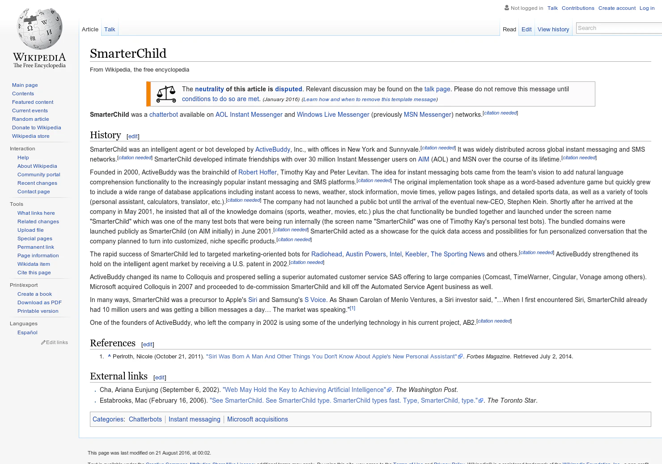The height and width of the screenshot is (464, 662).
Task: Click the user icon beside Not logged in
Action: click(507, 8)
